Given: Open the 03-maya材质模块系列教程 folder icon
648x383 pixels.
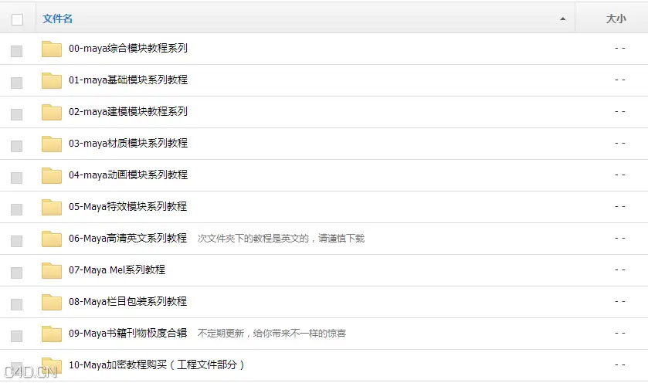Looking at the screenshot, I should [52, 144].
